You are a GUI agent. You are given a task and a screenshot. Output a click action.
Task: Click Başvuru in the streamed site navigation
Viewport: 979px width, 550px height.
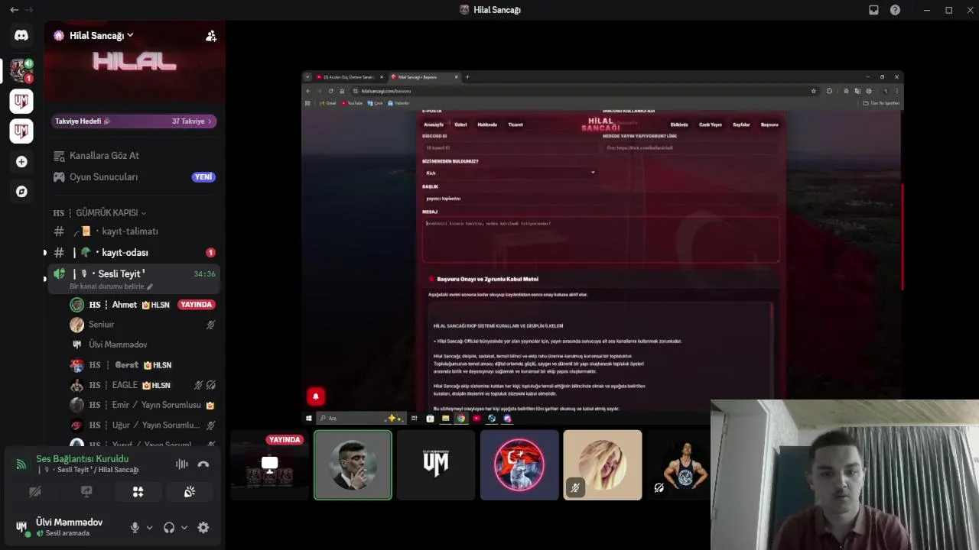tap(769, 125)
